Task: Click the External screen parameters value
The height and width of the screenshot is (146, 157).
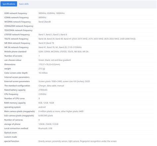Action: (64, 81)
